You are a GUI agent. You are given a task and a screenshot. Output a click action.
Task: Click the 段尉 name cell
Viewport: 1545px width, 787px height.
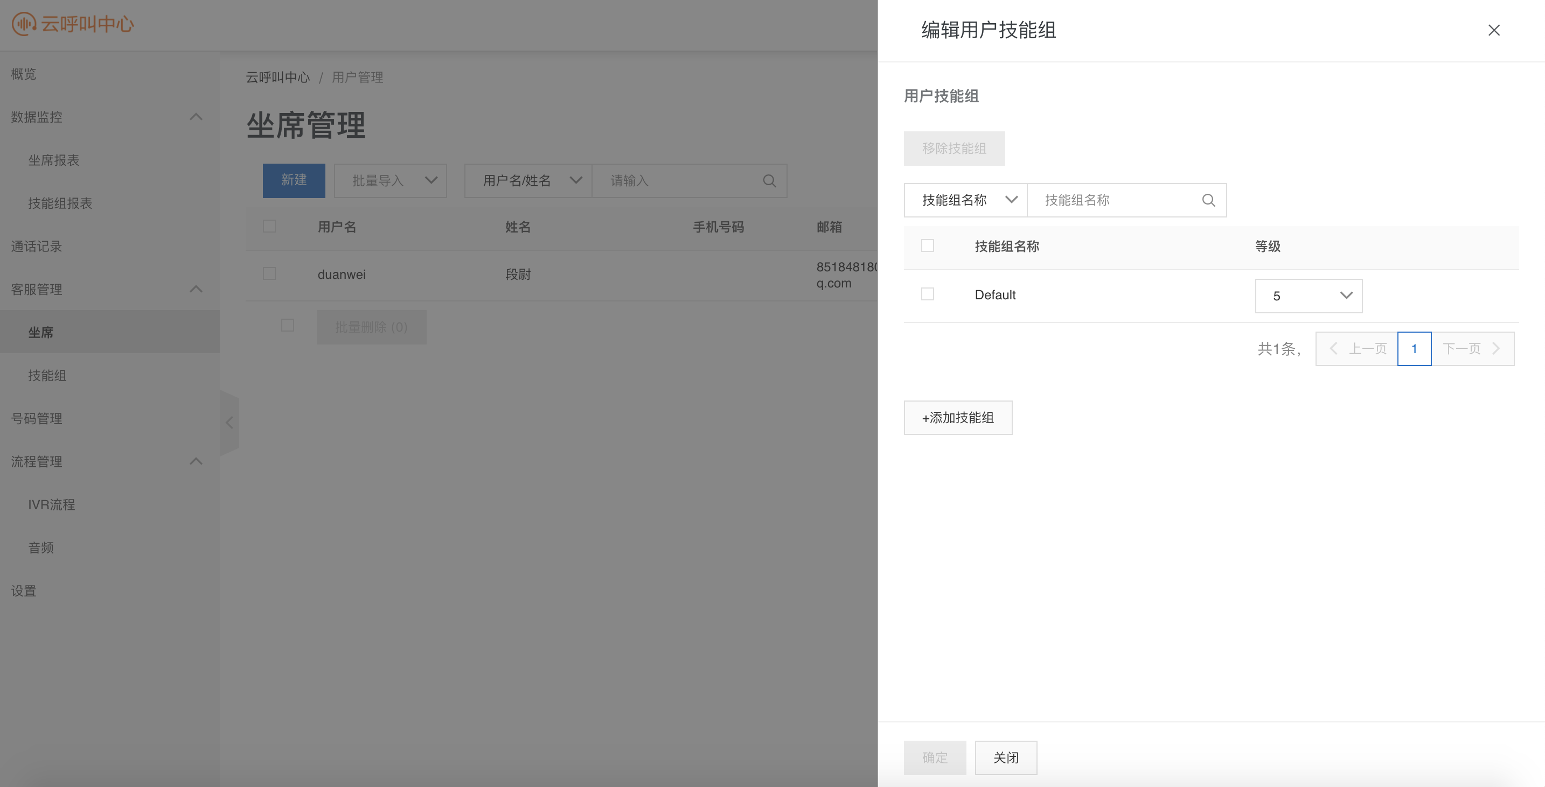pos(518,275)
